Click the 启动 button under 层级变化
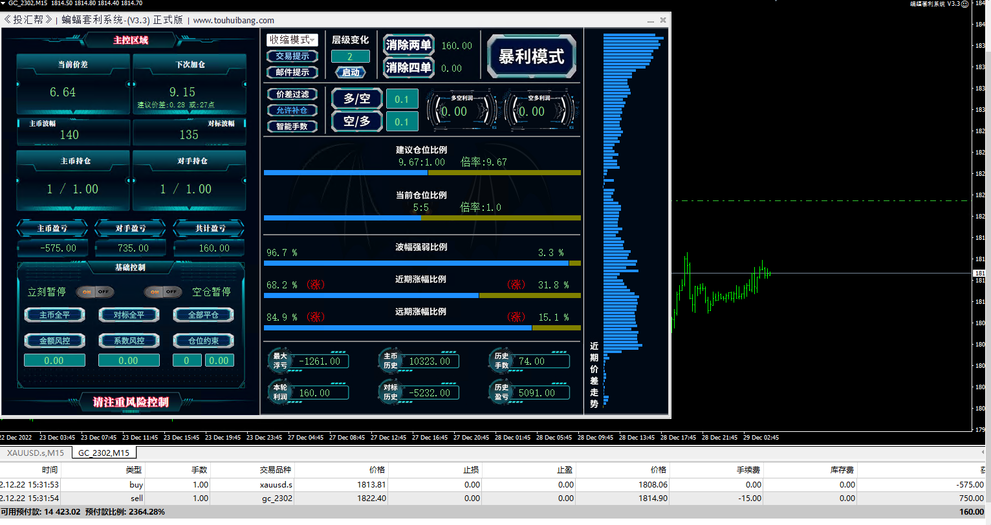This screenshot has height=525, width=991. coord(351,72)
